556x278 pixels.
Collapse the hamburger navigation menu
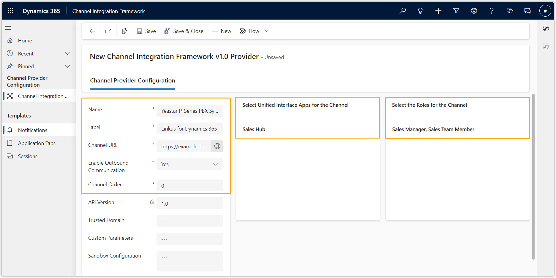(x=8, y=28)
